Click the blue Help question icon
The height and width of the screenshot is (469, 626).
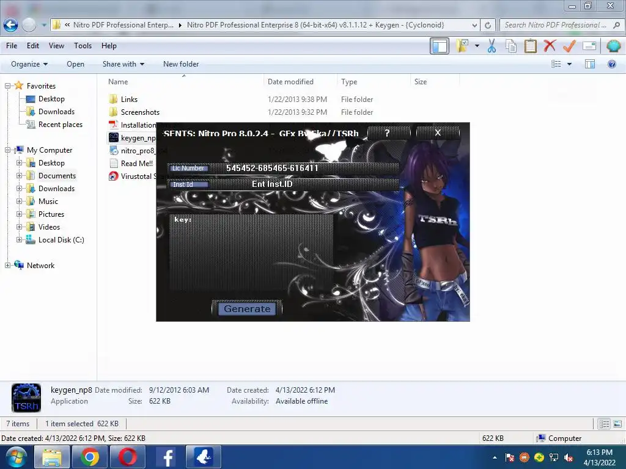coord(611,64)
